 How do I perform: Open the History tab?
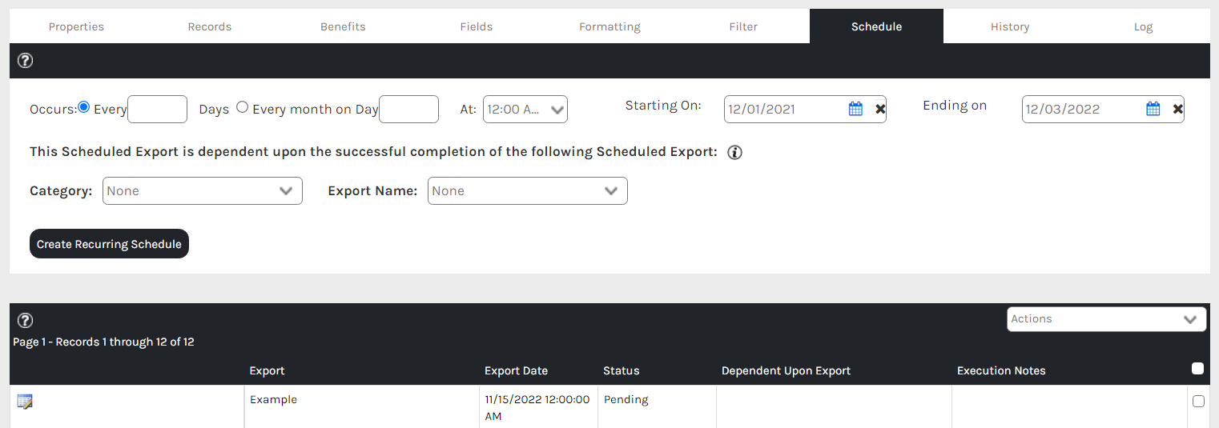pyautogui.click(x=1010, y=26)
